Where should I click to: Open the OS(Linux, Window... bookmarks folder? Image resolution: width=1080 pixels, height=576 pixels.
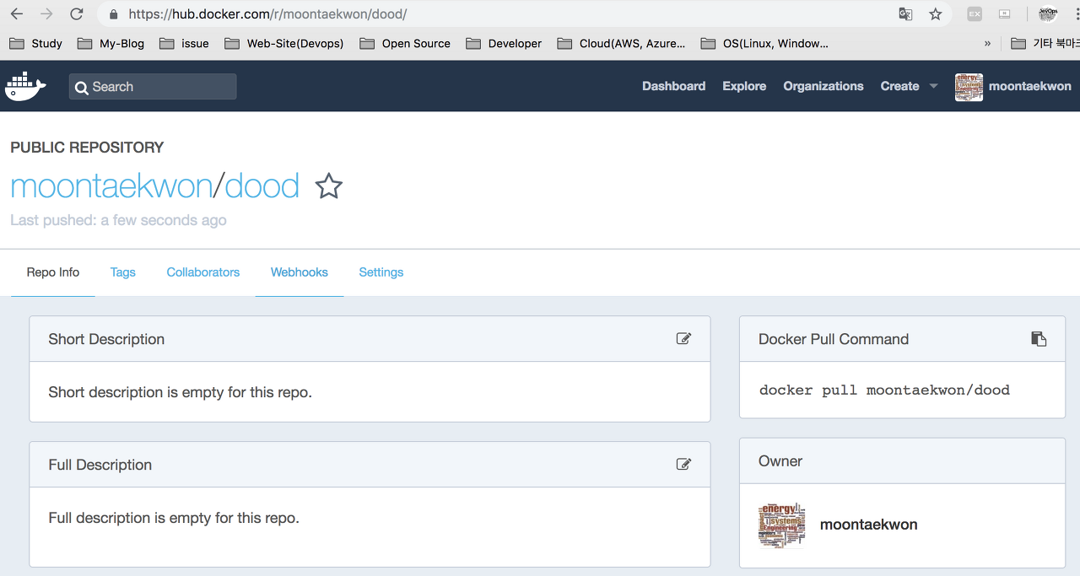click(765, 44)
